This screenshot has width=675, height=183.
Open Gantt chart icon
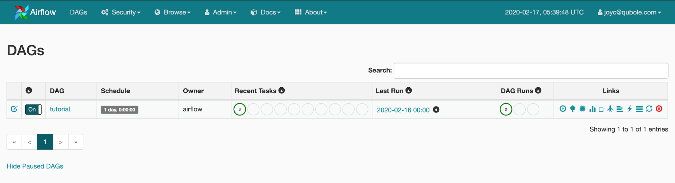coord(620,109)
